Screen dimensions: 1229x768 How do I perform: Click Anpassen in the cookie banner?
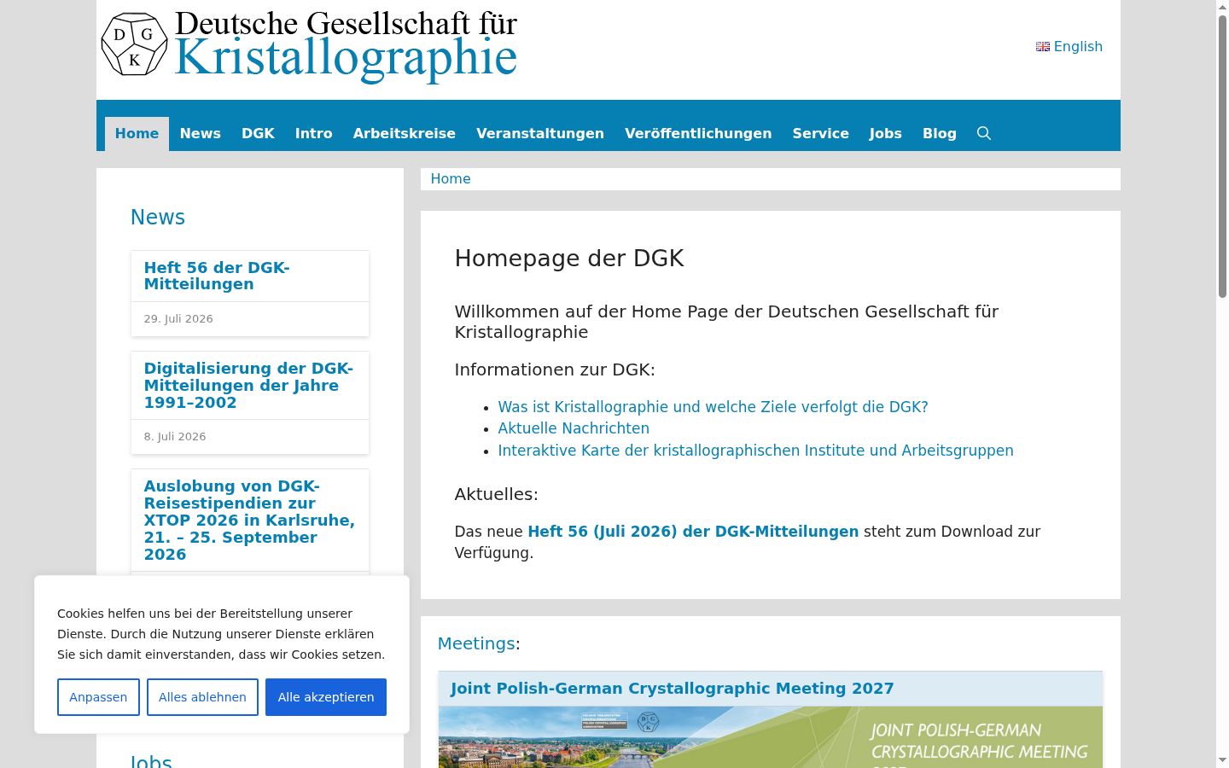pos(98,697)
